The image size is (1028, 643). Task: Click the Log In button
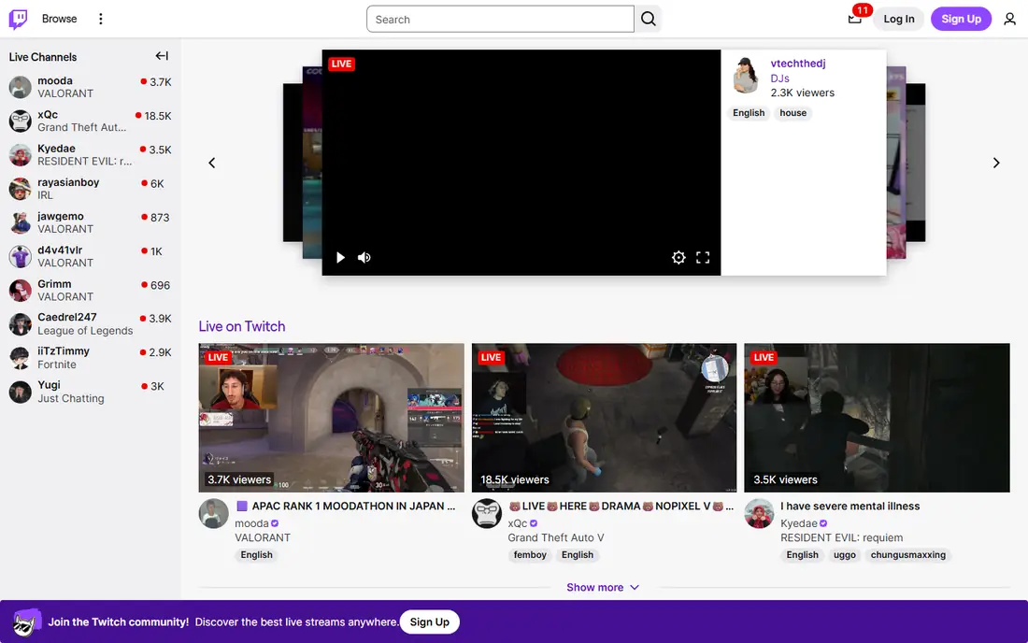click(898, 19)
